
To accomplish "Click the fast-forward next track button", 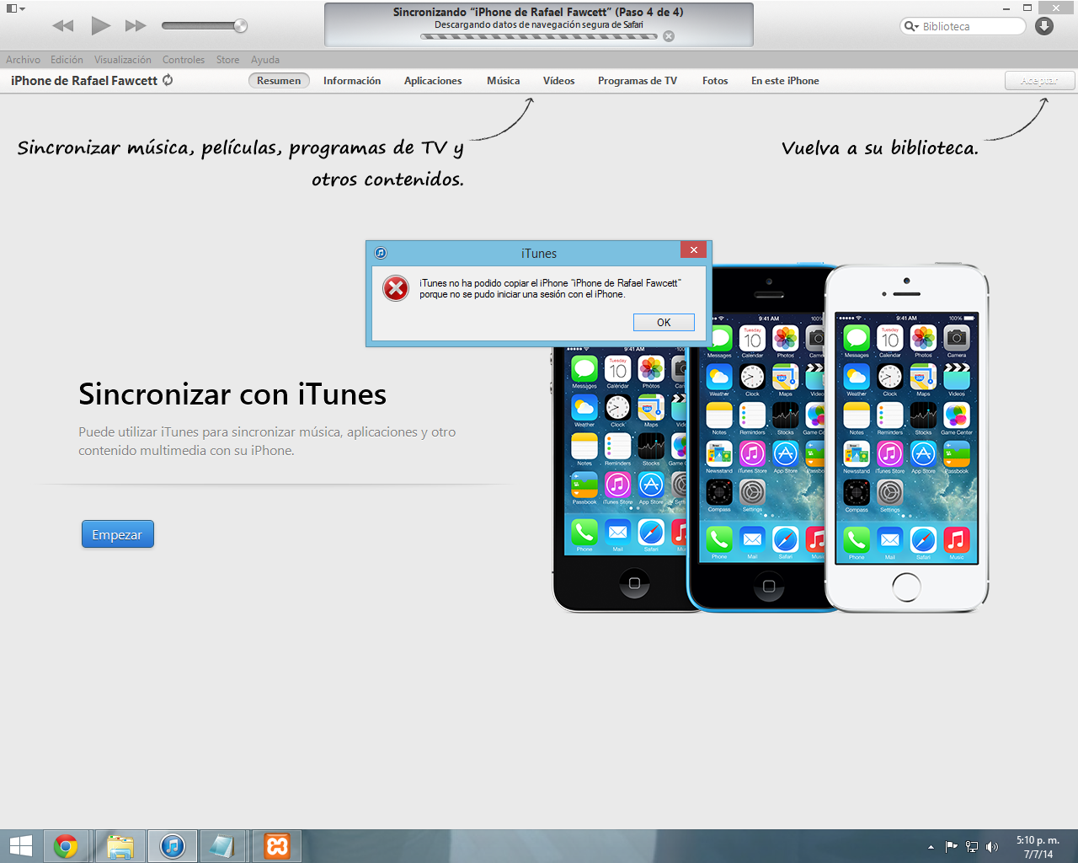I will (136, 26).
